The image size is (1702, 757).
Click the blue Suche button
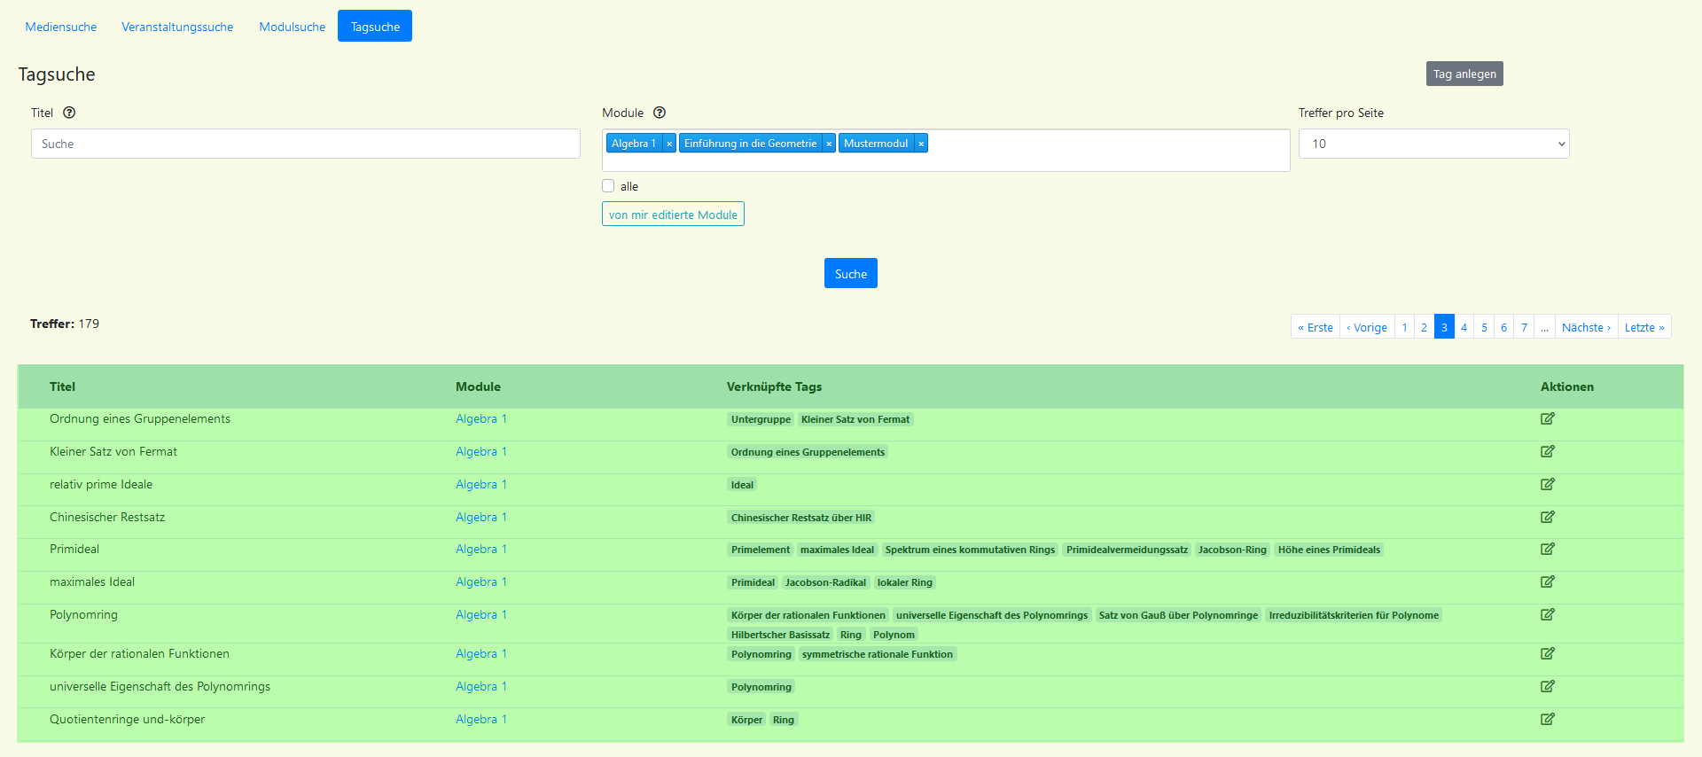(x=850, y=274)
